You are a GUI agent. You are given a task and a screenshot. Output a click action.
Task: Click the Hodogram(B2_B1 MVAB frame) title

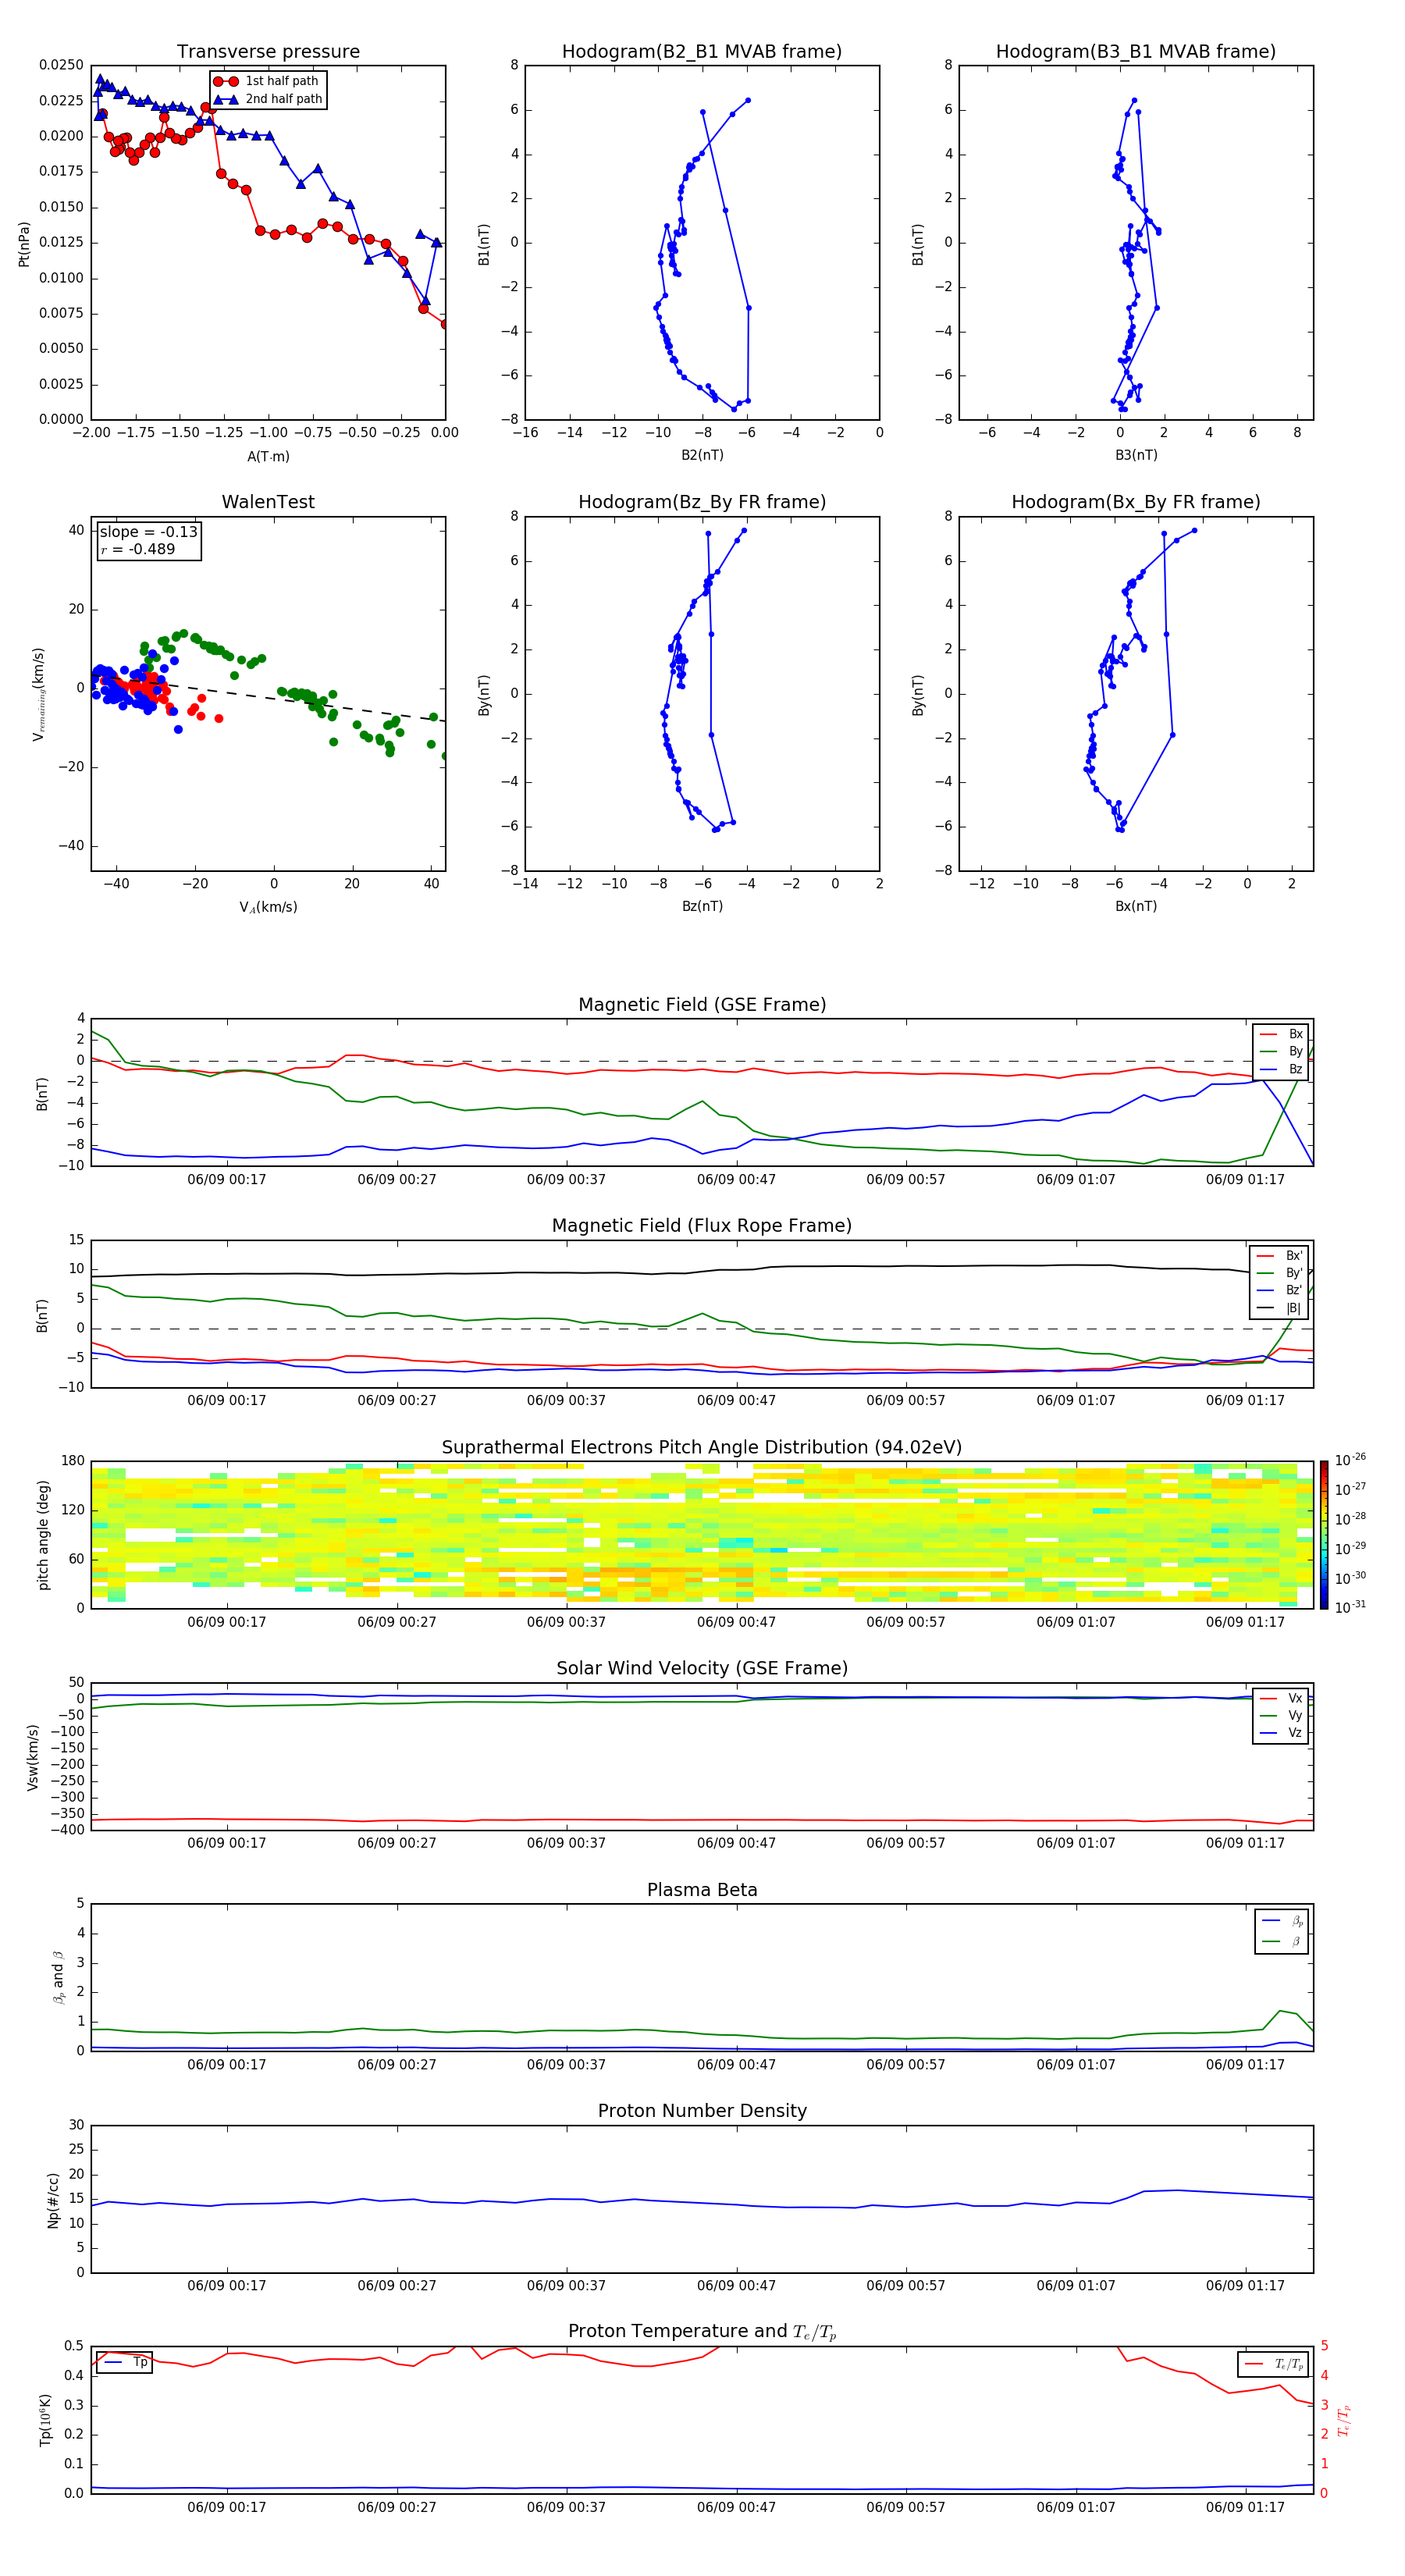[x=702, y=52]
